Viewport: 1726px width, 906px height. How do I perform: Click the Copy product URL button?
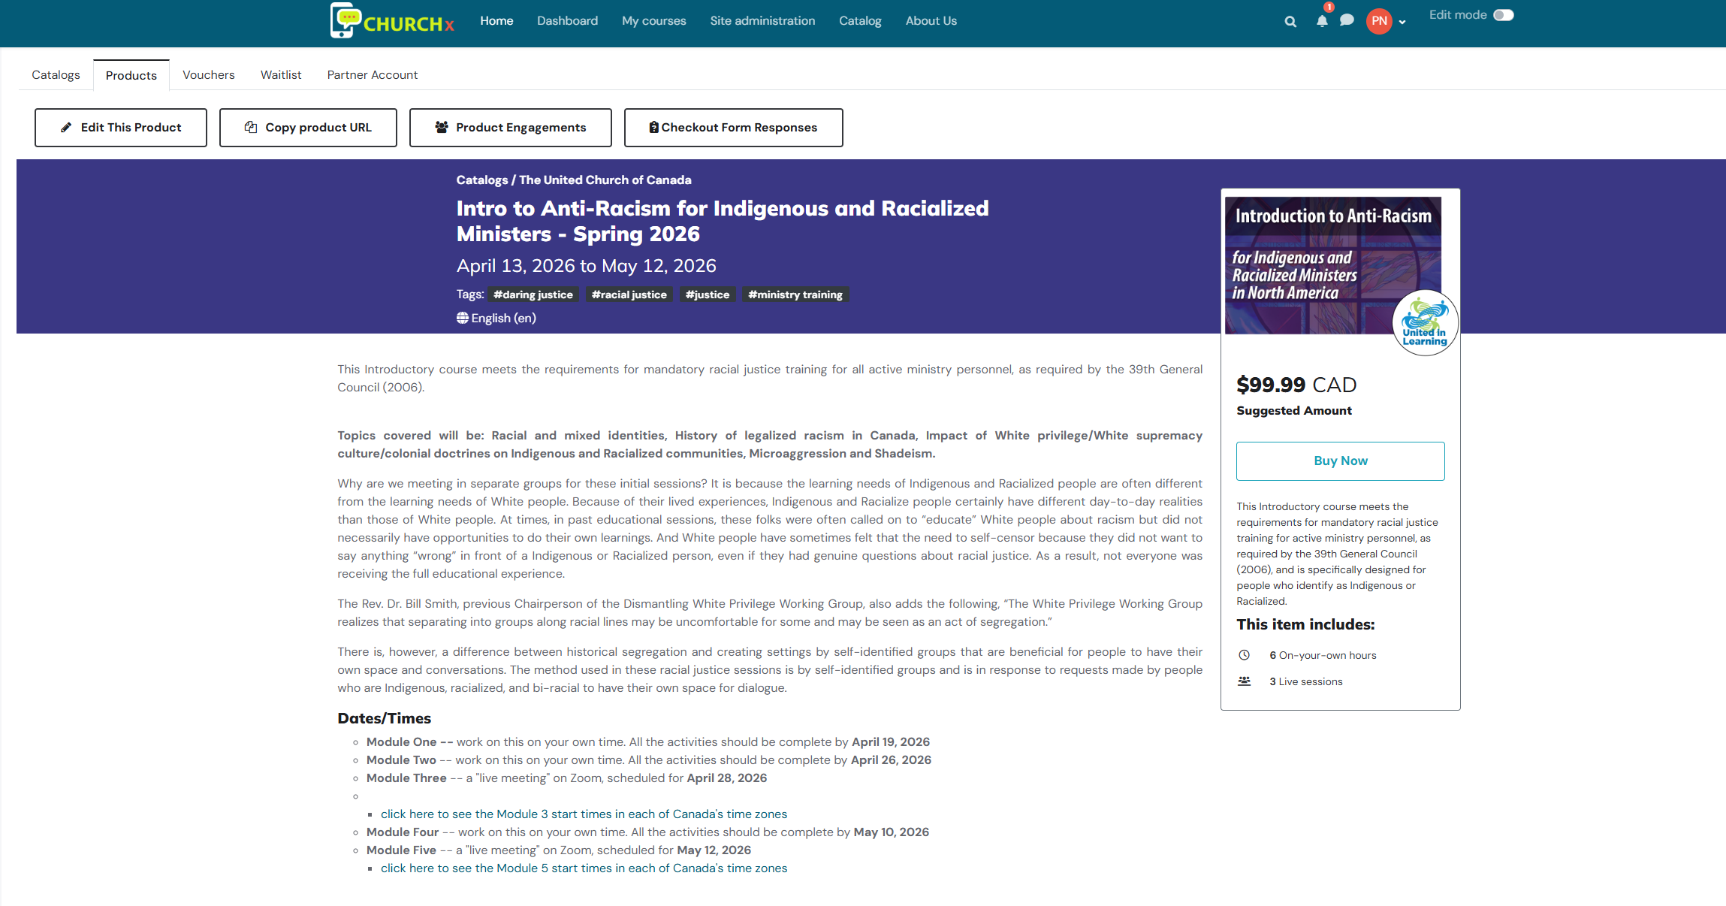(x=308, y=128)
